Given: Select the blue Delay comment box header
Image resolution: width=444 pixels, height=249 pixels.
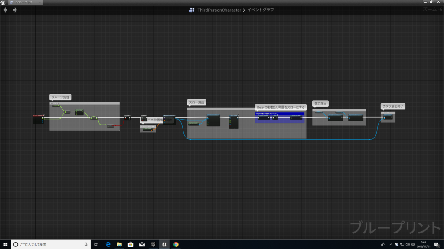Looking at the screenshot, I should pos(280,114).
